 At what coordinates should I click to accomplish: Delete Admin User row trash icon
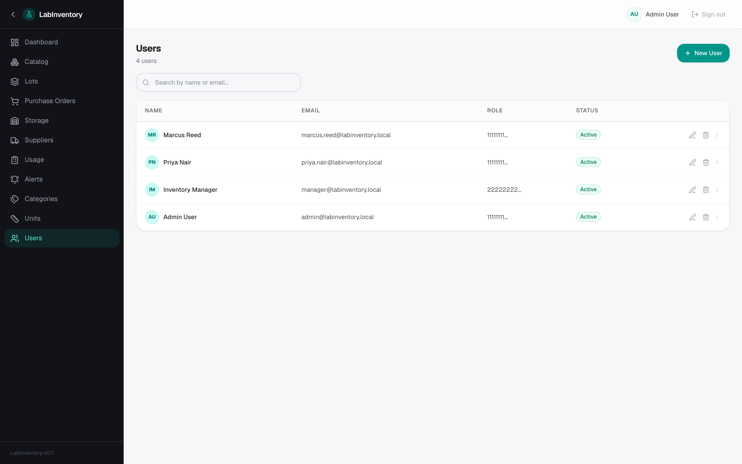point(706,217)
